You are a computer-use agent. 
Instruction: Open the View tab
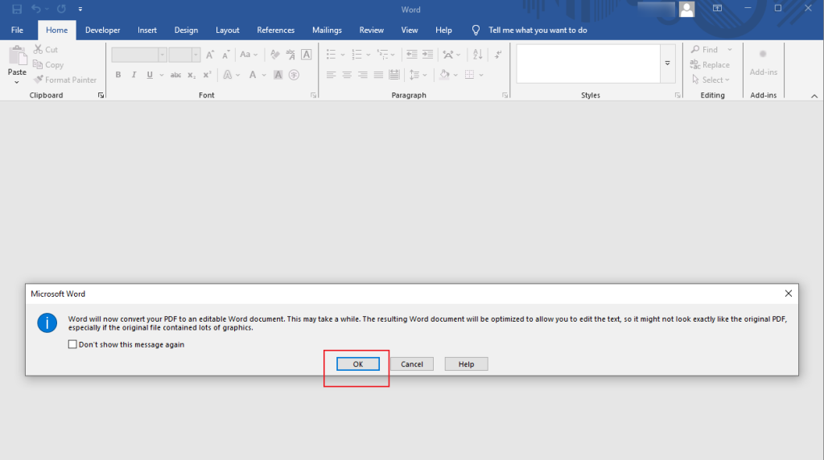(410, 30)
